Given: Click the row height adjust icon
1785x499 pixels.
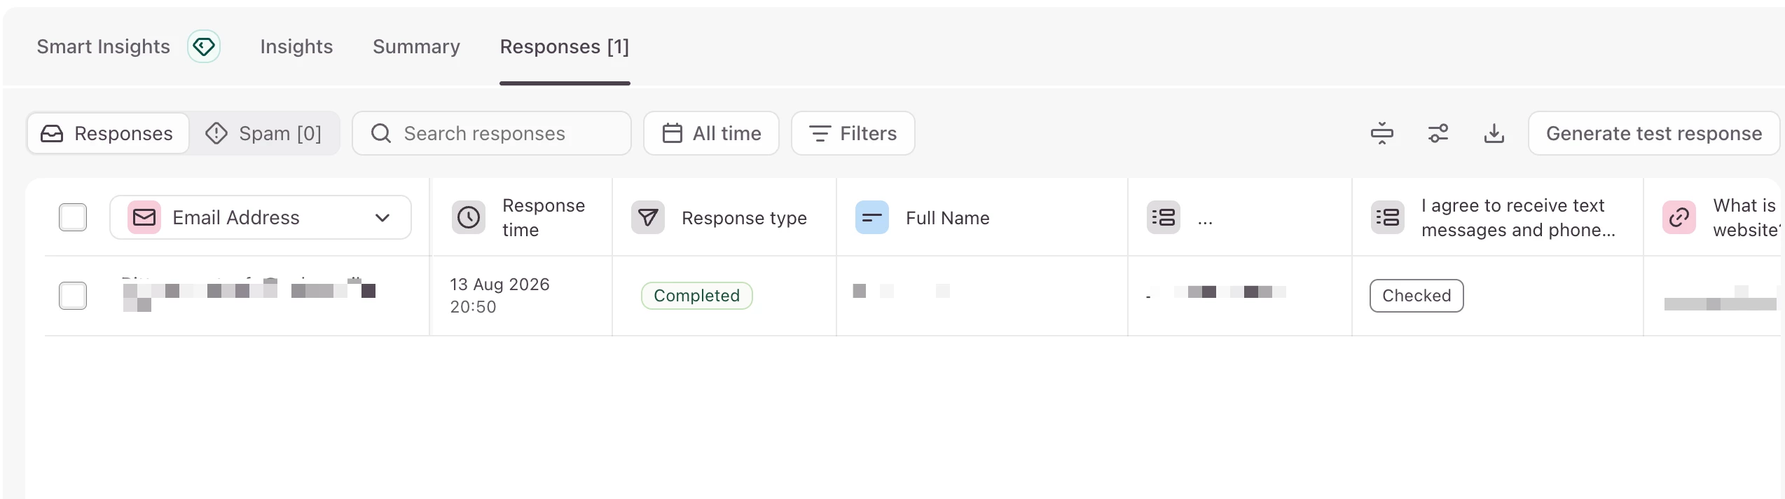Looking at the screenshot, I should (1382, 133).
